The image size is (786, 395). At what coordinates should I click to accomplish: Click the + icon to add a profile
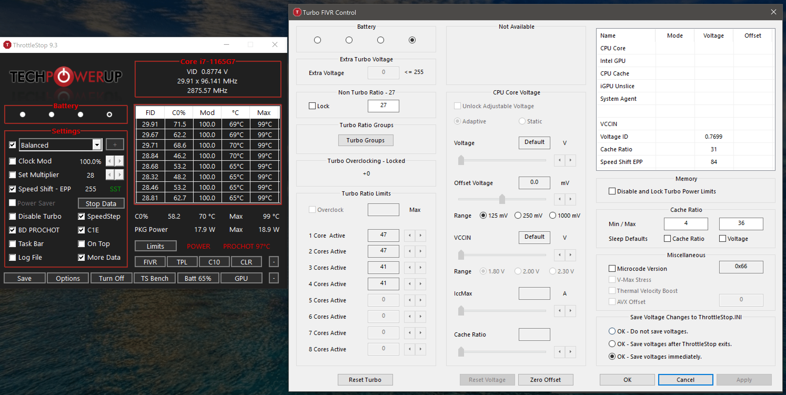(115, 144)
